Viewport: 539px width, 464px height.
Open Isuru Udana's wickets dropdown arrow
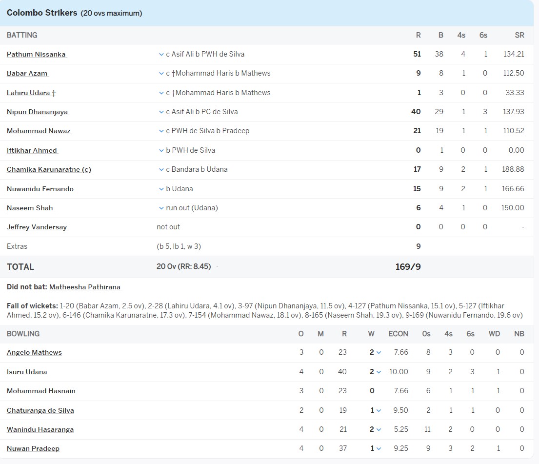379,372
